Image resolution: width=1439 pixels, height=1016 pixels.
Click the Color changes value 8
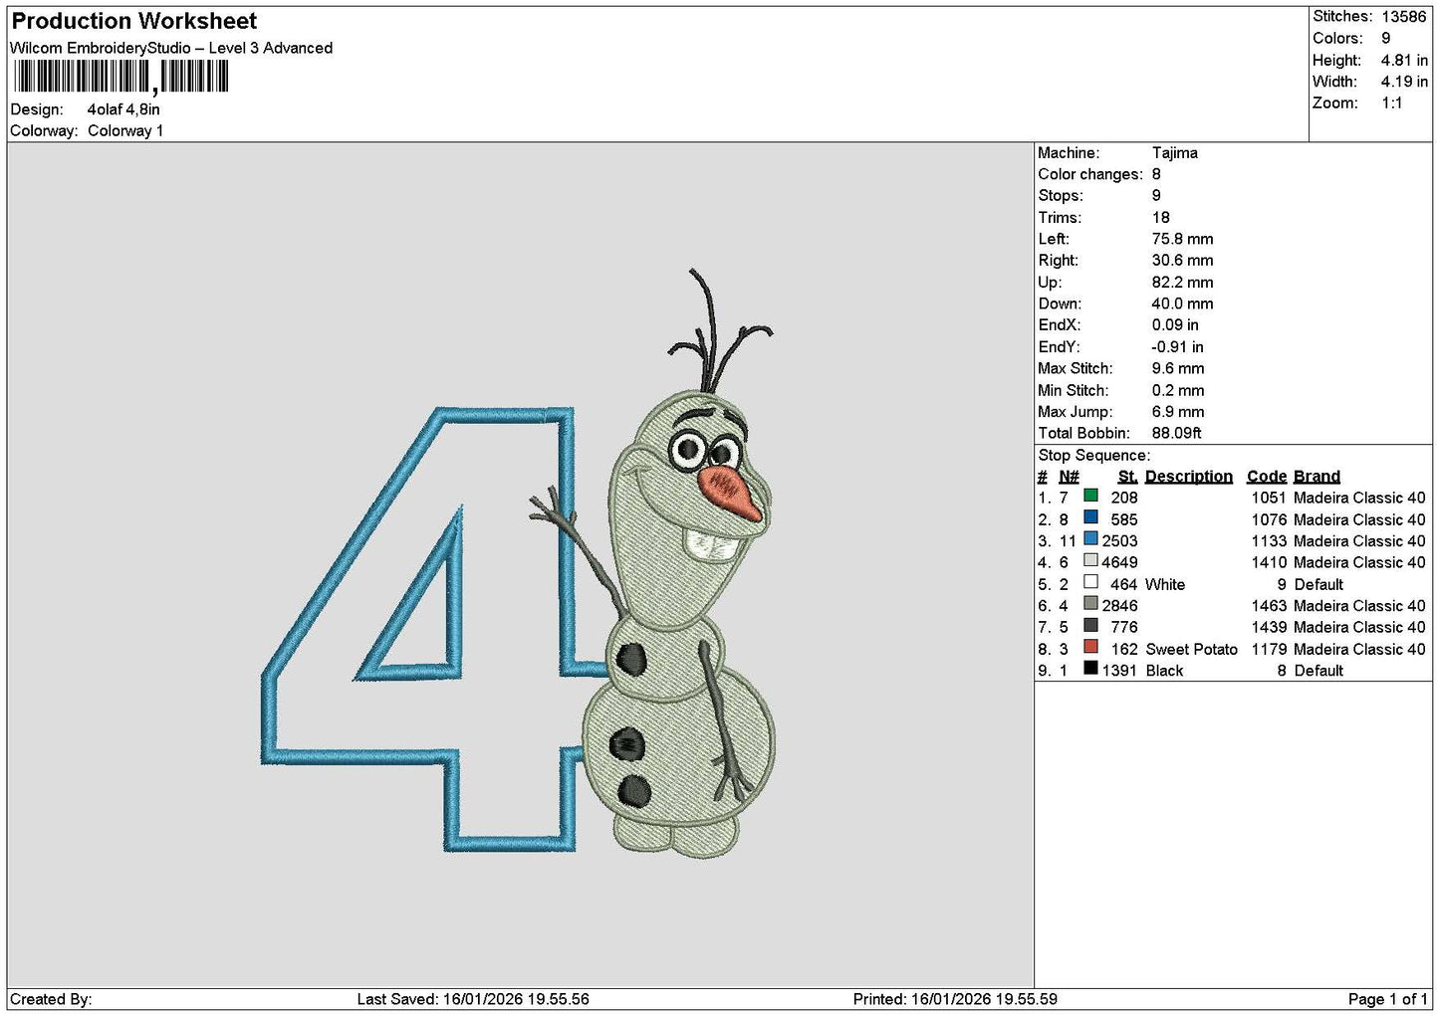coord(1156,174)
